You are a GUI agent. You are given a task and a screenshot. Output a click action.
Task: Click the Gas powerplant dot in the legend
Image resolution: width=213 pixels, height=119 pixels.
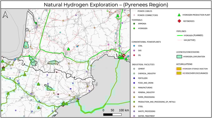click(x=134, y=51)
